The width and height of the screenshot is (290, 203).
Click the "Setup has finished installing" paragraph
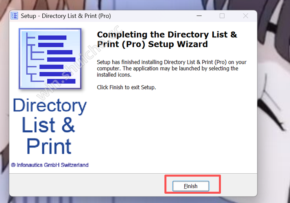[x=172, y=68]
